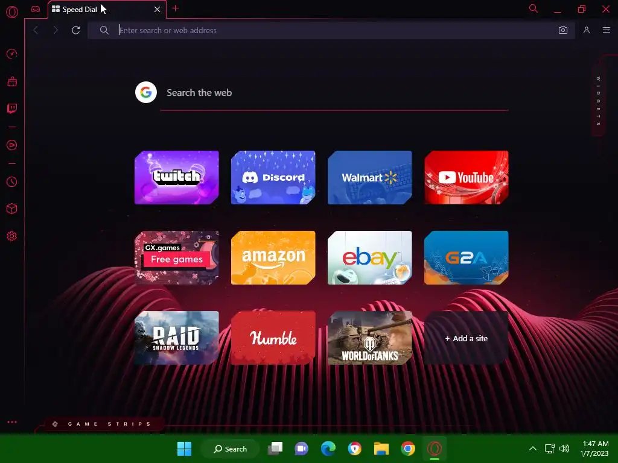Open GX Control speedometer icon
This screenshot has width=618, height=463.
[12, 54]
